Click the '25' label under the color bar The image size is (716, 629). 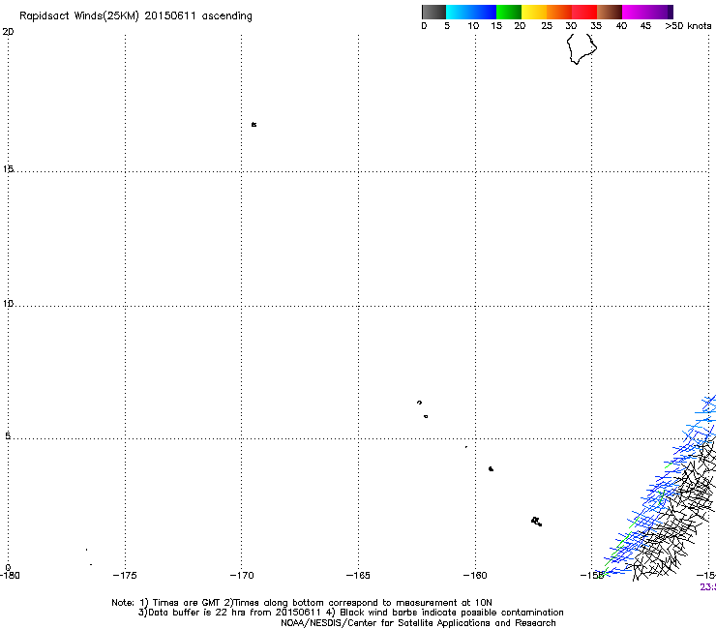tap(547, 26)
